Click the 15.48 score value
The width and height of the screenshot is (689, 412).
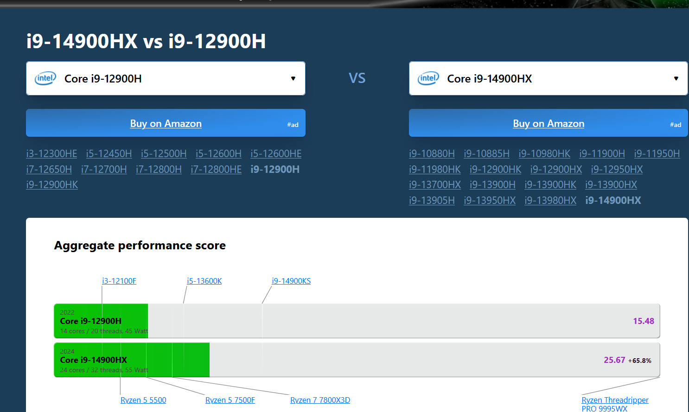(644, 321)
